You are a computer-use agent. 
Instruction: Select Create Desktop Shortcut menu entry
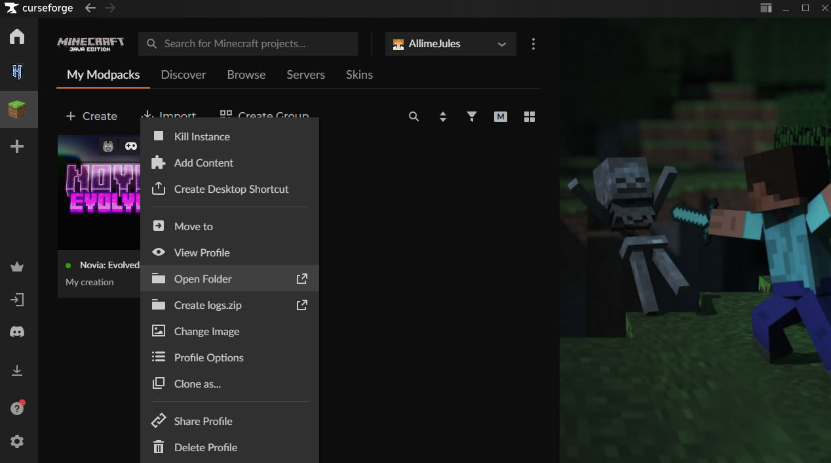pyautogui.click(x=229, y=189)
